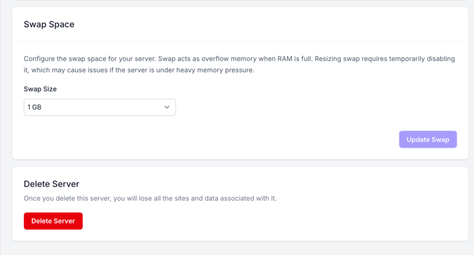The width and height of the screenshot is (474, 255).
Task: Click the chevron arrow in Swap Size dropdown
Action: (167, 107)
